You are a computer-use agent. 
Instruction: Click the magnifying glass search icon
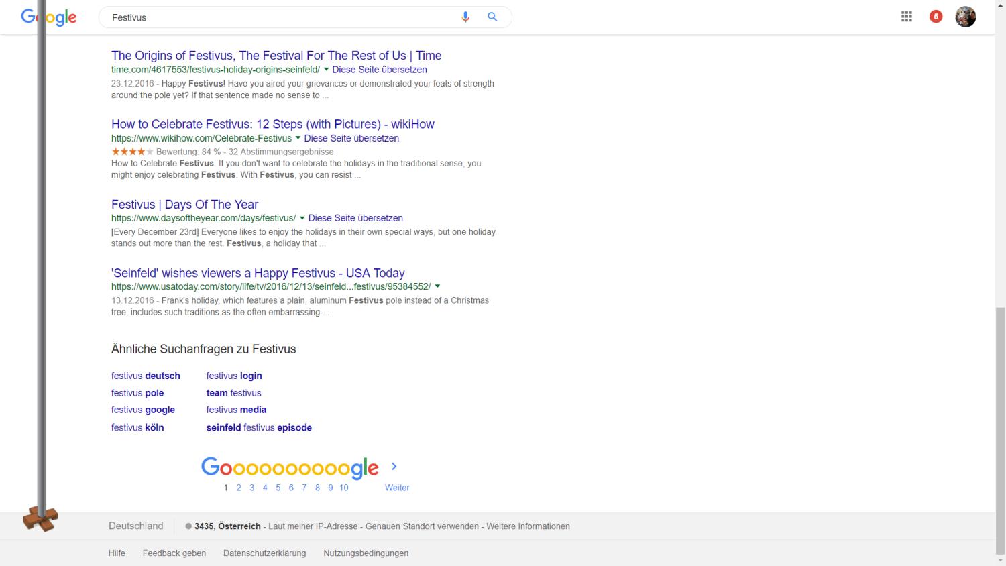(492, 17)
